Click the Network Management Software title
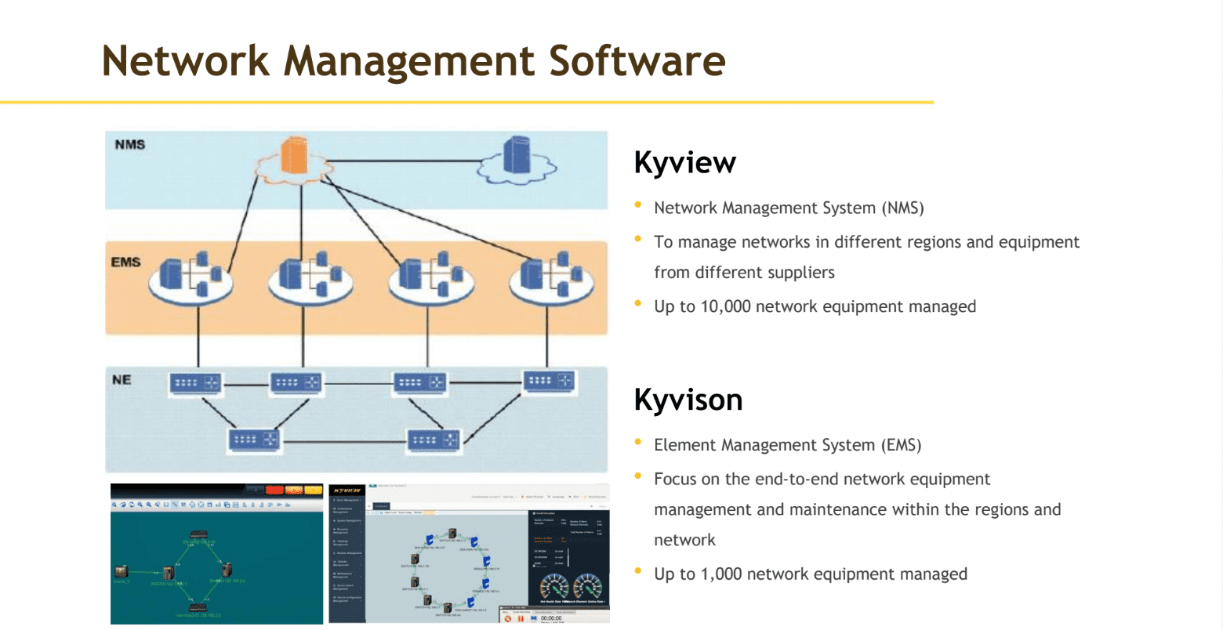This screenshot has height=630, width=1223. click(414, 61)
